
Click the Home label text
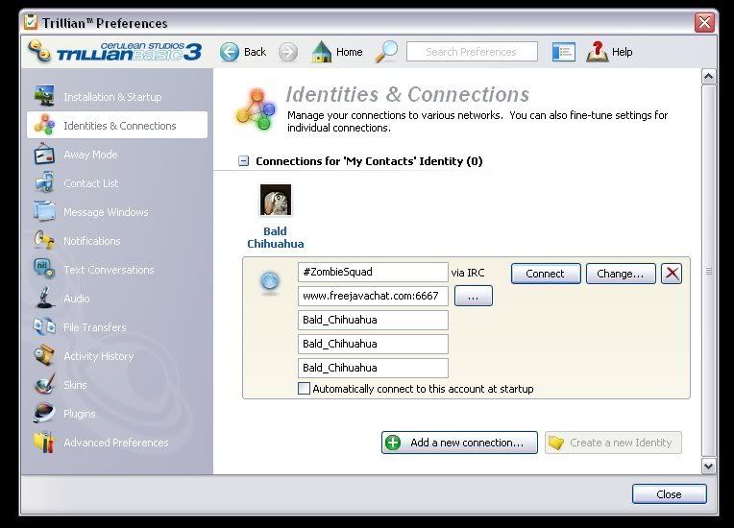point(349,52)
